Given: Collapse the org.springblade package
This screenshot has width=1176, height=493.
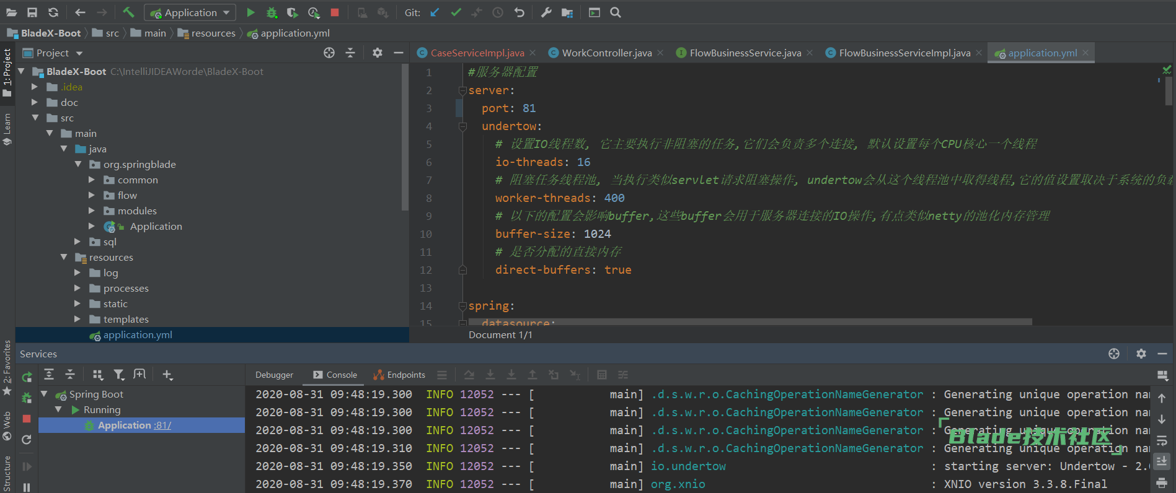Looking at the screenshot, I should 78,164.
